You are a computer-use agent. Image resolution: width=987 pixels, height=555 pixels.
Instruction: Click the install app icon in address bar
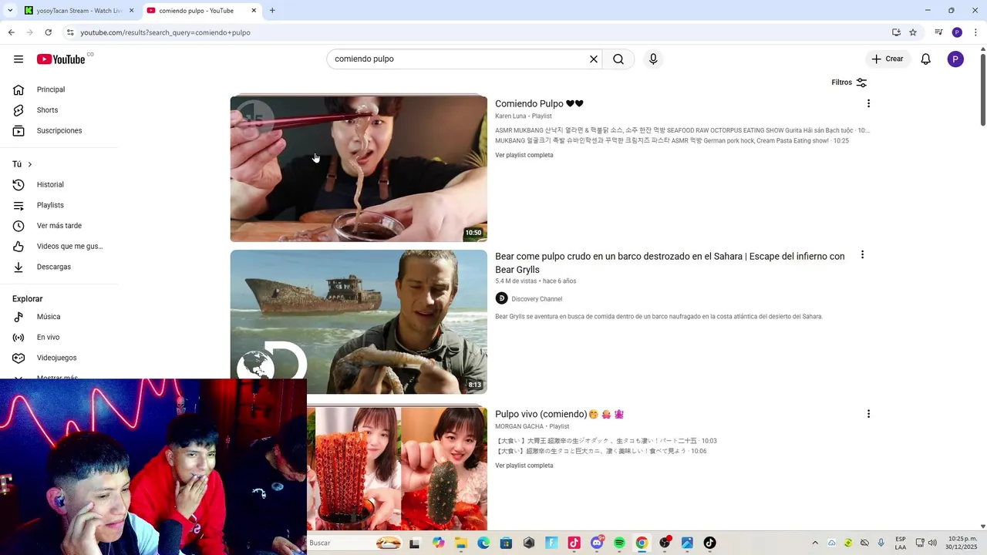coord(896,32)
